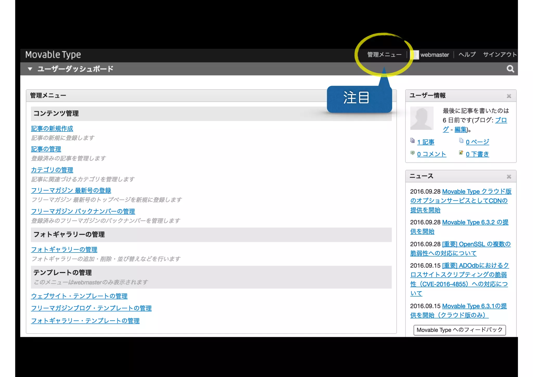Open カテゴリの管理 link
533x377 pixels.
pos(52,170)
